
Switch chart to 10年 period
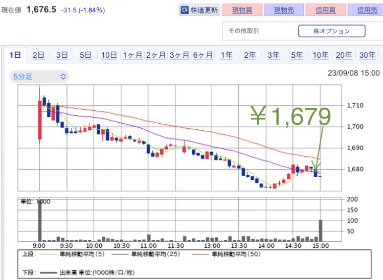point(321,55)
